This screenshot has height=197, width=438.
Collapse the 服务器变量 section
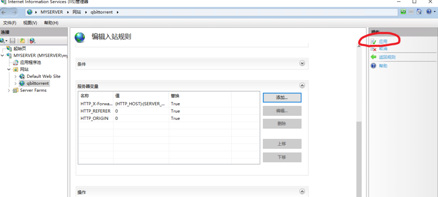302,86
